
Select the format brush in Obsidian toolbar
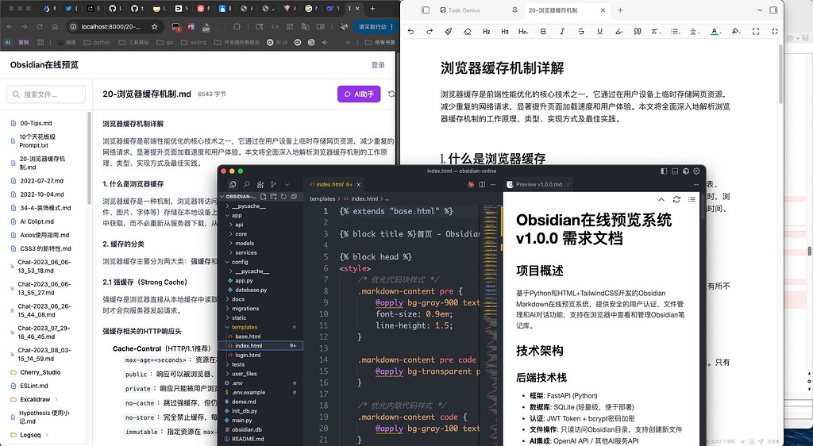(449, 32)
